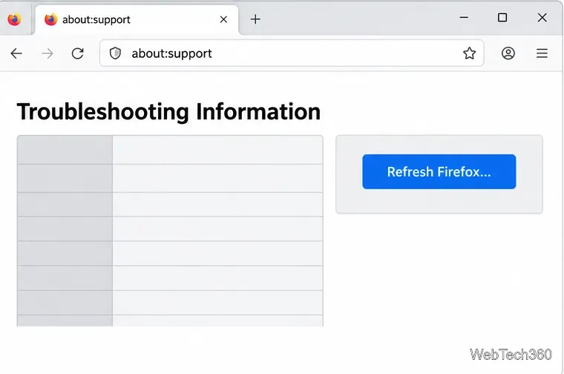Viewport: 564px width, 374px height.
Task: Click the forward navigation arrow
Action: (x=47, y=53)
